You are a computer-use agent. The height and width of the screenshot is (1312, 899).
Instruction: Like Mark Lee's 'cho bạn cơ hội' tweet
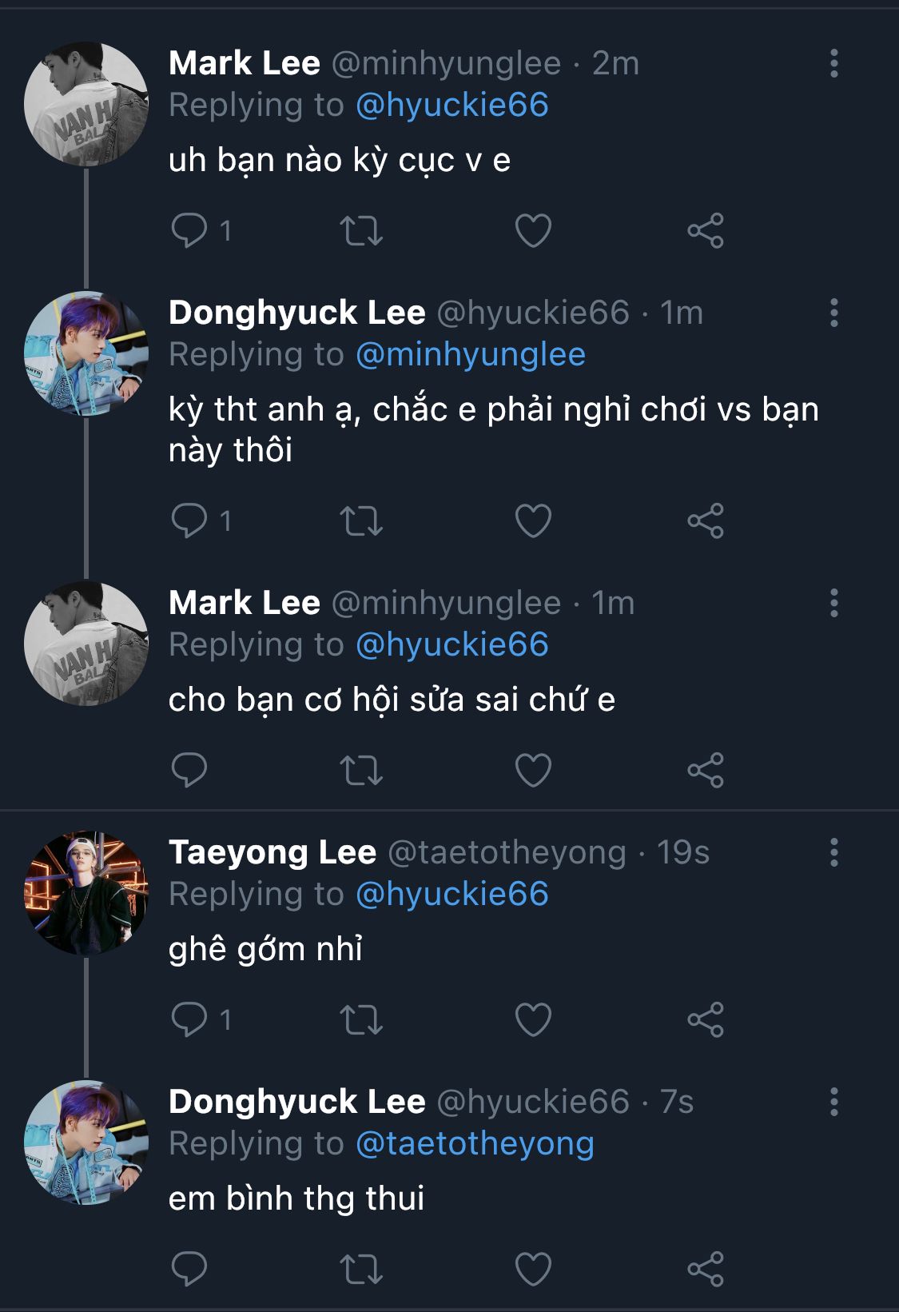tap(533, 770)
